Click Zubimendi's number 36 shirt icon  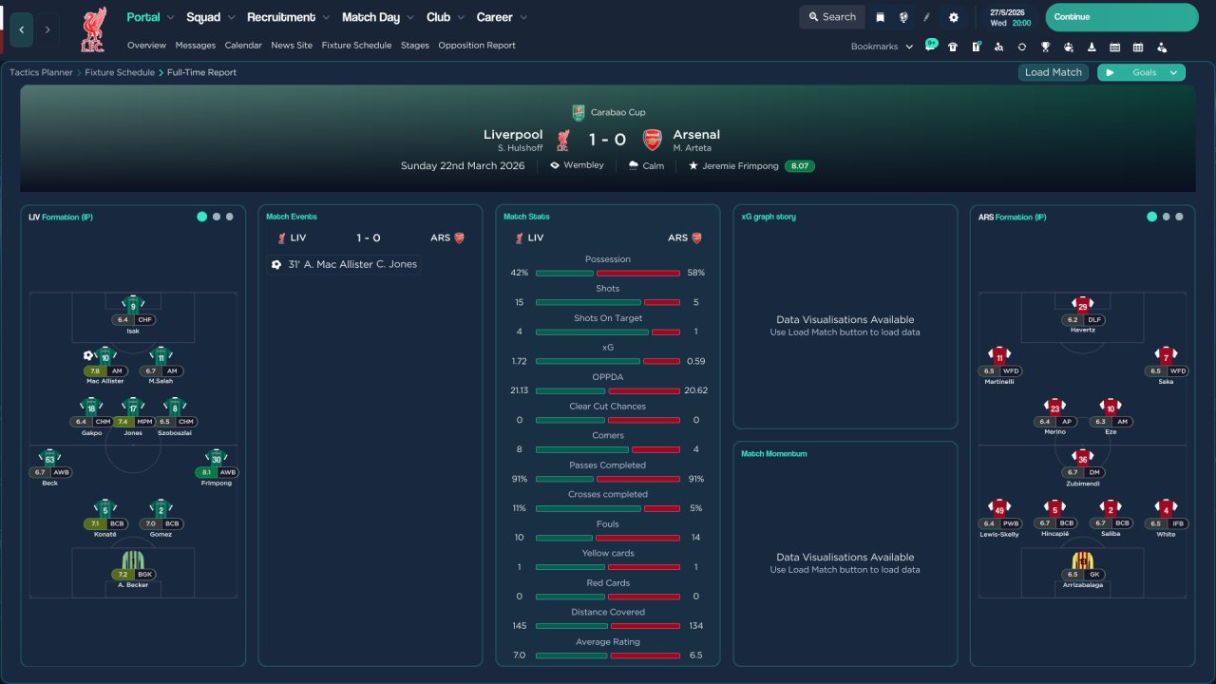coord(1083,457)
